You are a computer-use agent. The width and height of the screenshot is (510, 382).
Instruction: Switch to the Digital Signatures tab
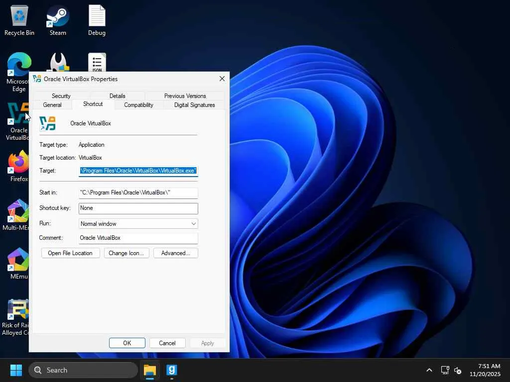click(x=195, y=105)
